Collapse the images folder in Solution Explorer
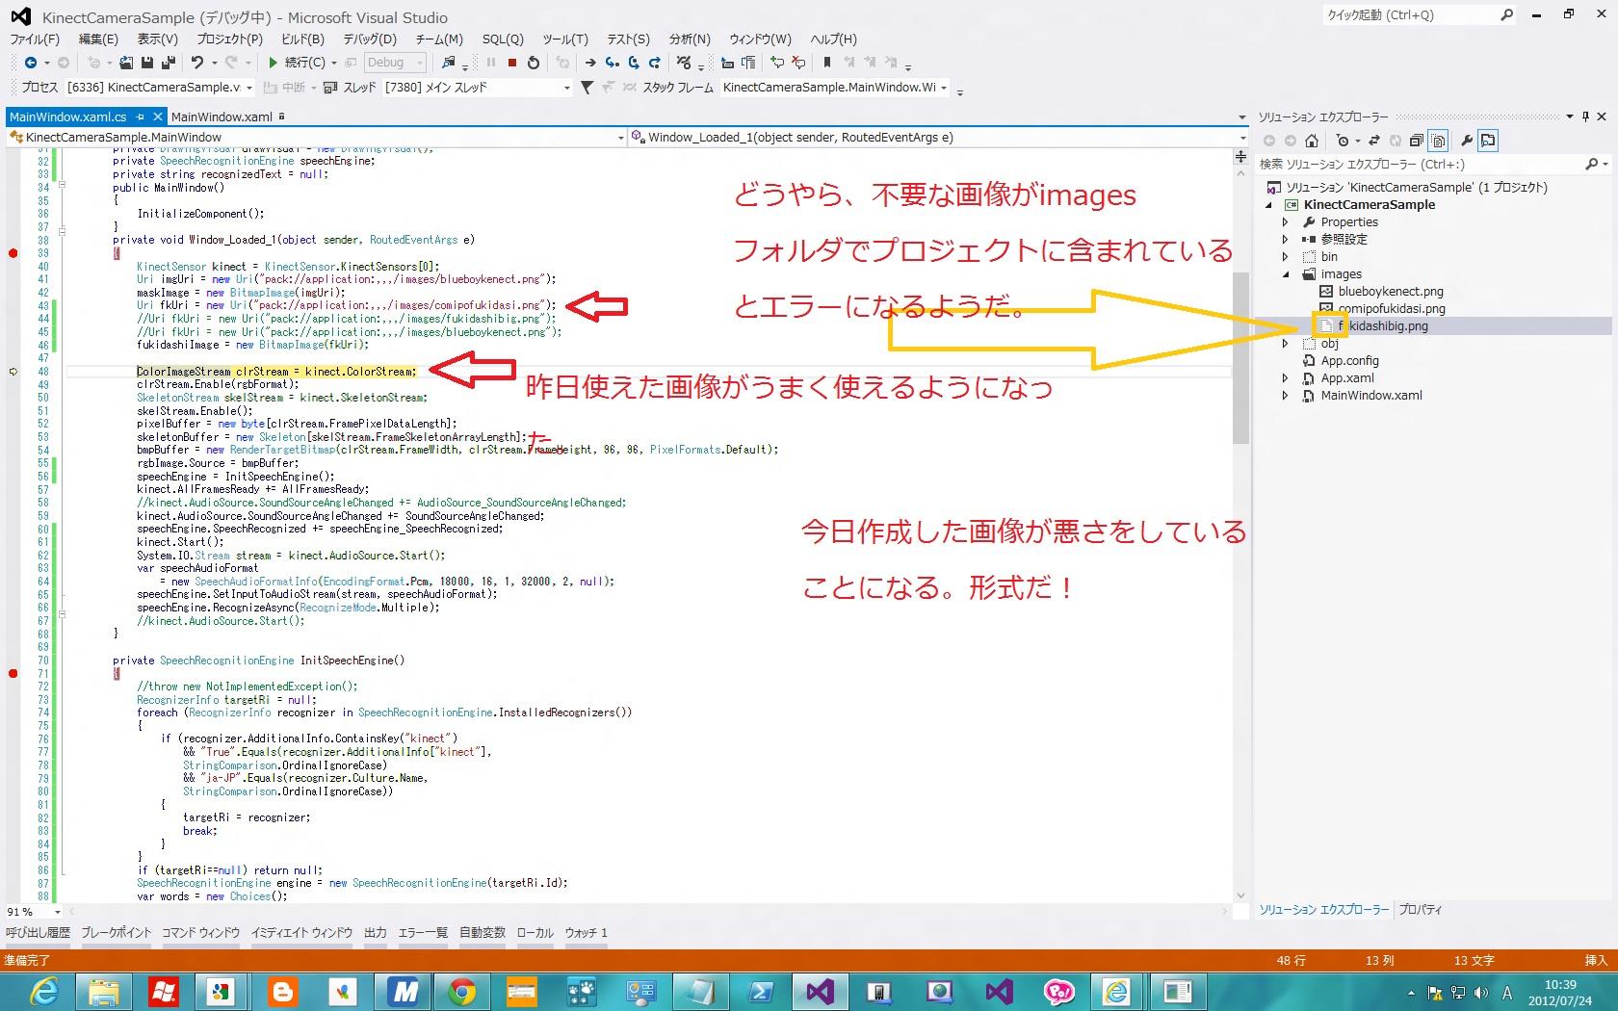This screenshot has width=1618, height=1011. coord(1285,274)
